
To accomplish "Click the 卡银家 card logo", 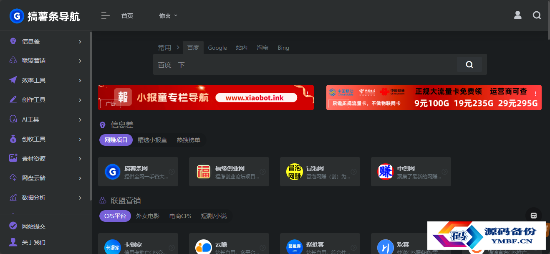I will point(113,248).
